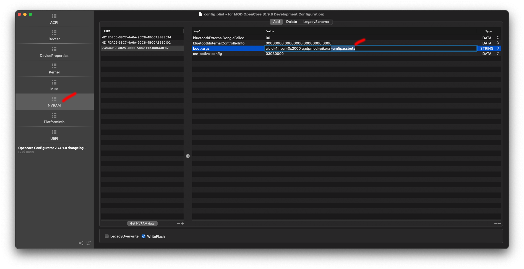Select the Kernel configuration section
Image resolution: width=524 pixels, height=269 pixels.
54,69
